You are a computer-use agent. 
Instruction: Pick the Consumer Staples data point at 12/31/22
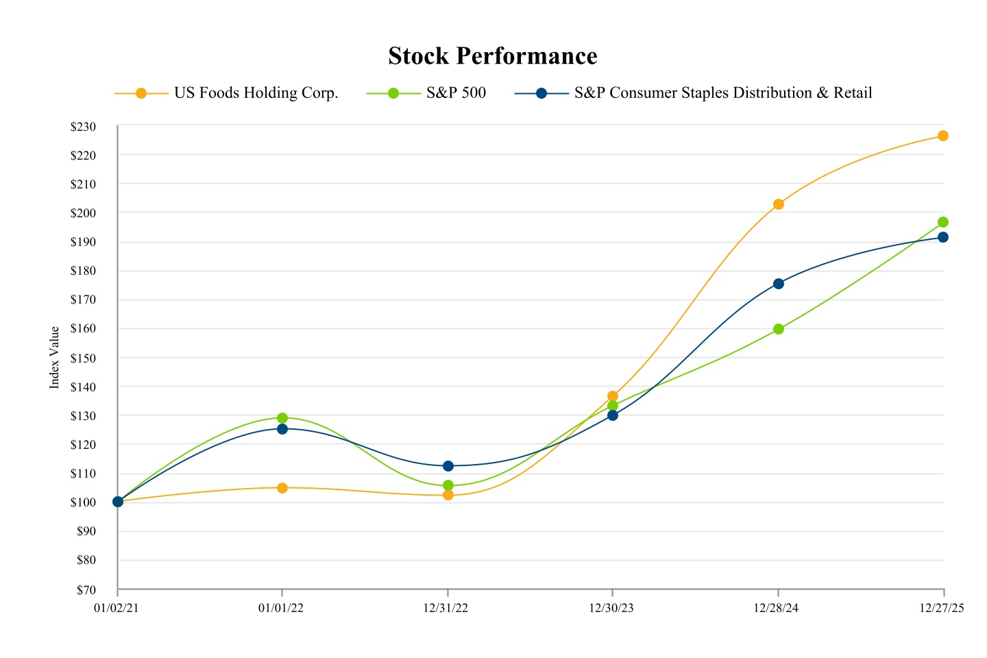448,466
